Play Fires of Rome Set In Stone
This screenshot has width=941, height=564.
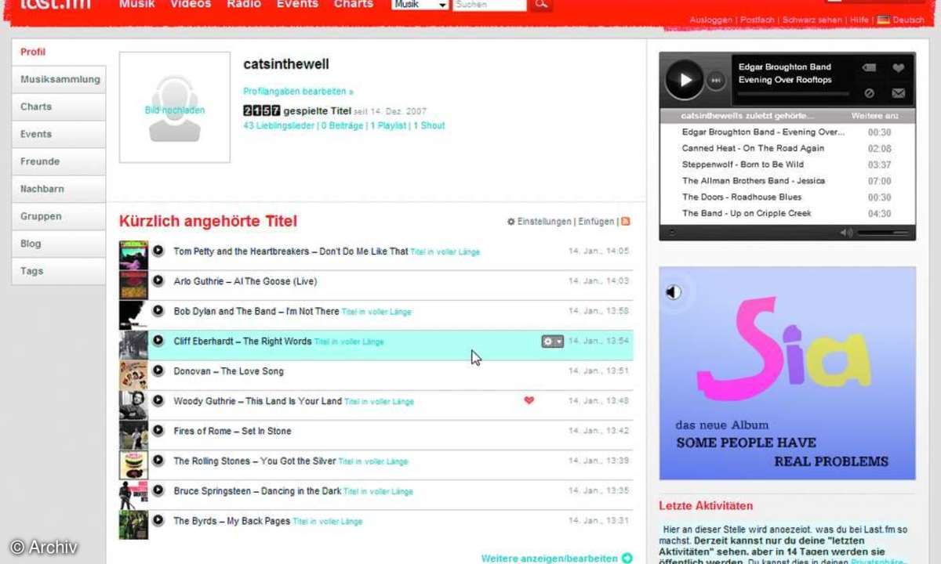[x=158, y=430]
